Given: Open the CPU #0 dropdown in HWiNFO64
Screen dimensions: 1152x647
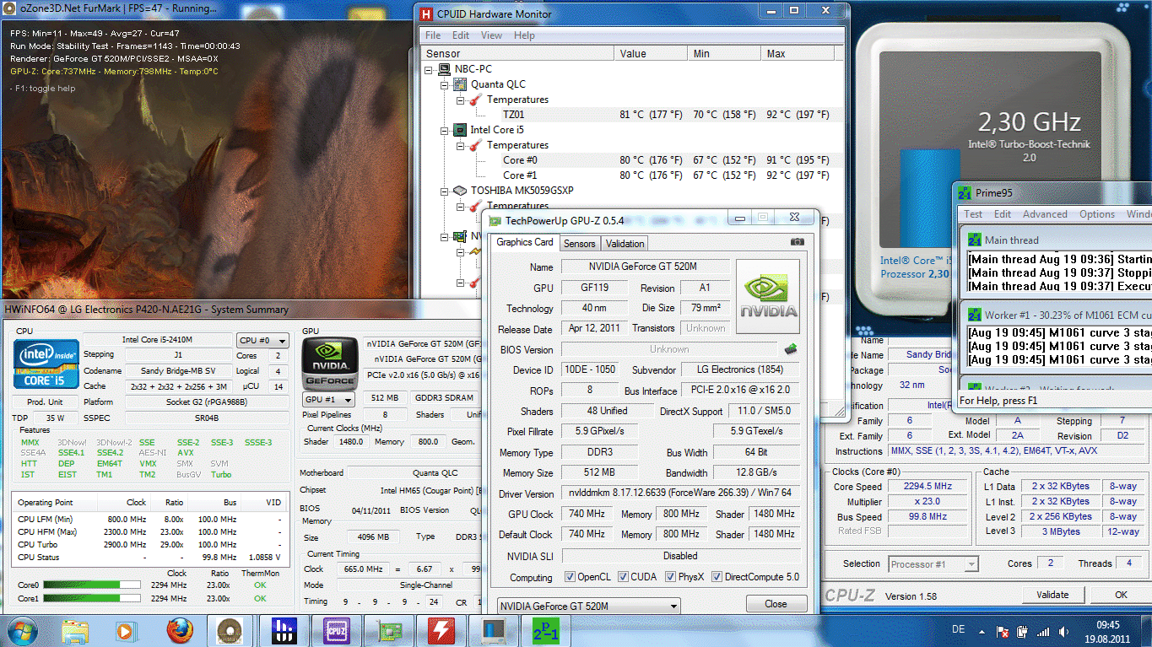Looking at the screenshot, I should 262,341.
